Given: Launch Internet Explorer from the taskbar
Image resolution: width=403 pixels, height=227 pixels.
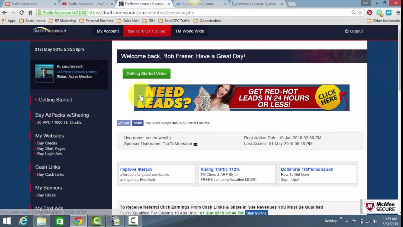Looking at the screenshot, I should click(x=23, y=221).
